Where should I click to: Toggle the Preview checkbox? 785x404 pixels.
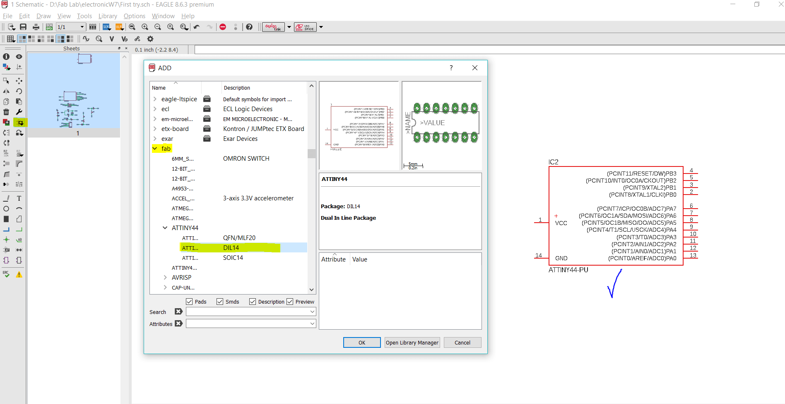coord(290,302)
